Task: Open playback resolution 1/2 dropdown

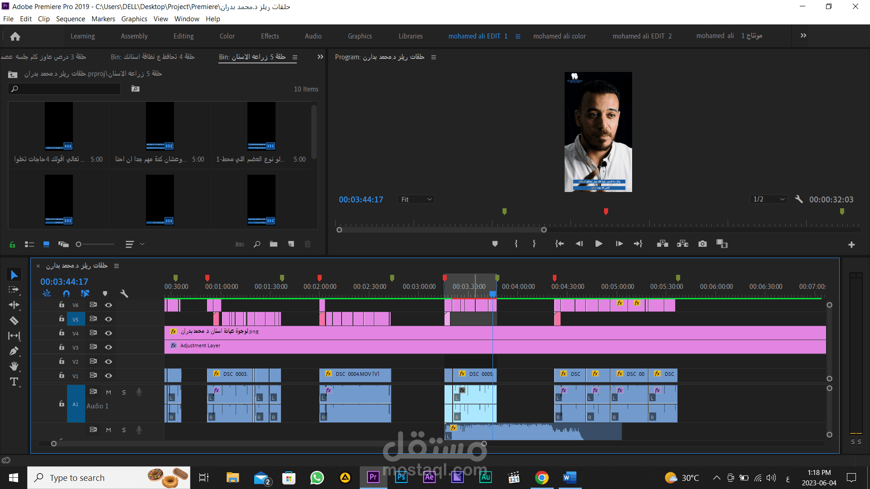Action: click(768, 199)
